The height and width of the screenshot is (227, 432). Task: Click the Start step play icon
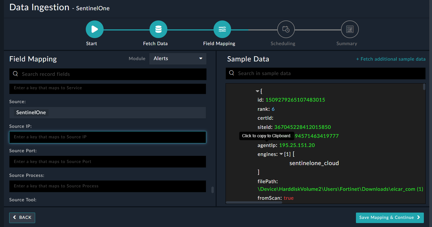94,29
